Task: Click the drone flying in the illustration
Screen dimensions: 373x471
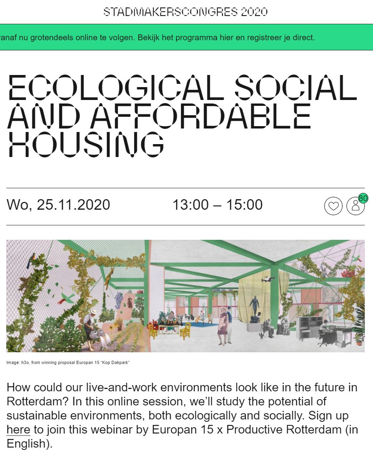Action: pos(269,279)
